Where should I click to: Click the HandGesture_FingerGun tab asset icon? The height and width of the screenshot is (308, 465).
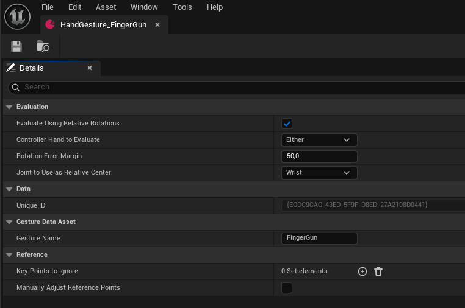click(x=50, y=24)
